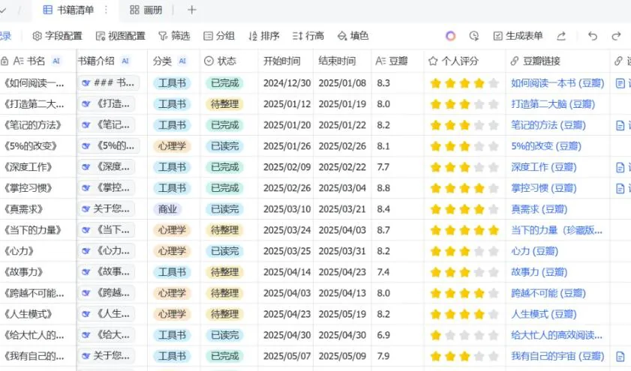Screen dimensions: 631x371
Task: Adjust 行高 row height
Action: (x=308, y=36)
